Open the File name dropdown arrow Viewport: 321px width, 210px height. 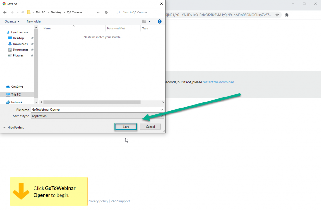tap(162, 110)
